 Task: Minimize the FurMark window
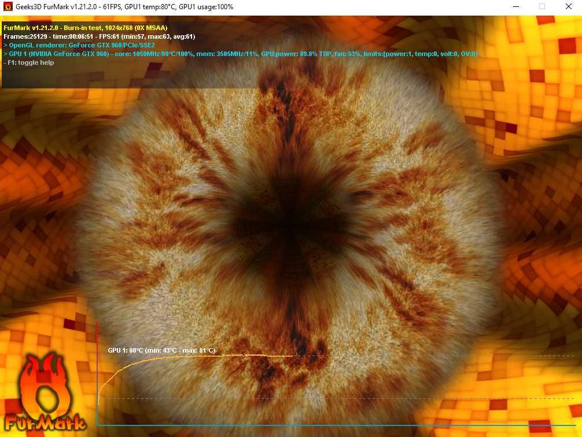(516, 7)
